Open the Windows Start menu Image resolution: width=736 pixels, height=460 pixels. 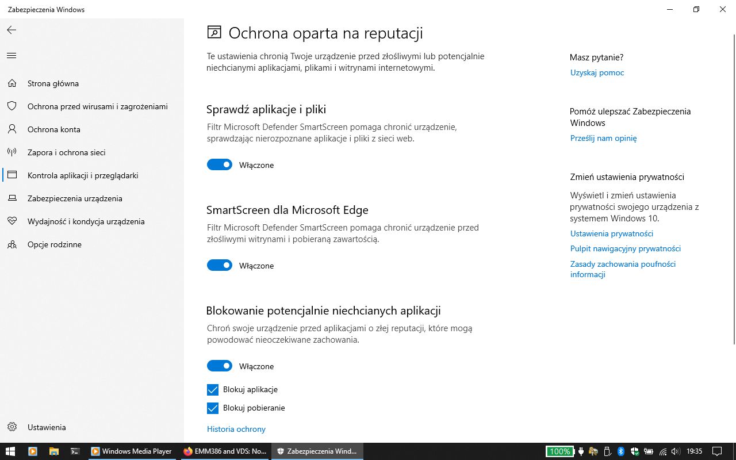tap(10, 451)
